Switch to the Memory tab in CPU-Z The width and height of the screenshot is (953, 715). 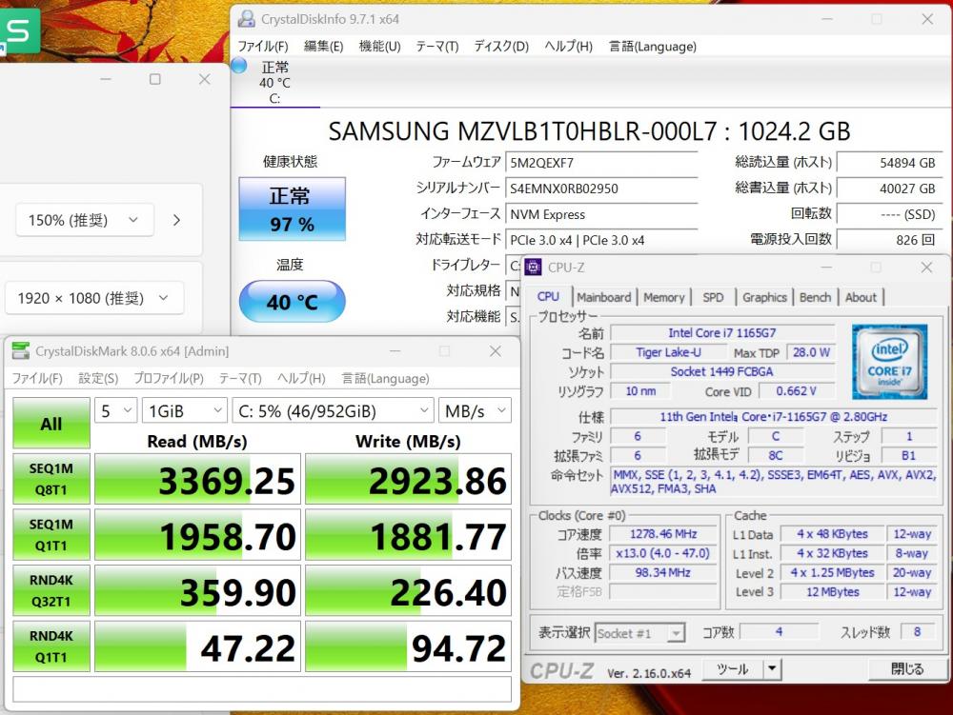[663, 297]
